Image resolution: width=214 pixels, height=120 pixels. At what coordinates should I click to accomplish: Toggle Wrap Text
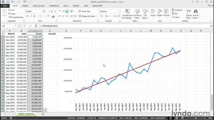[x=84, y=11]
